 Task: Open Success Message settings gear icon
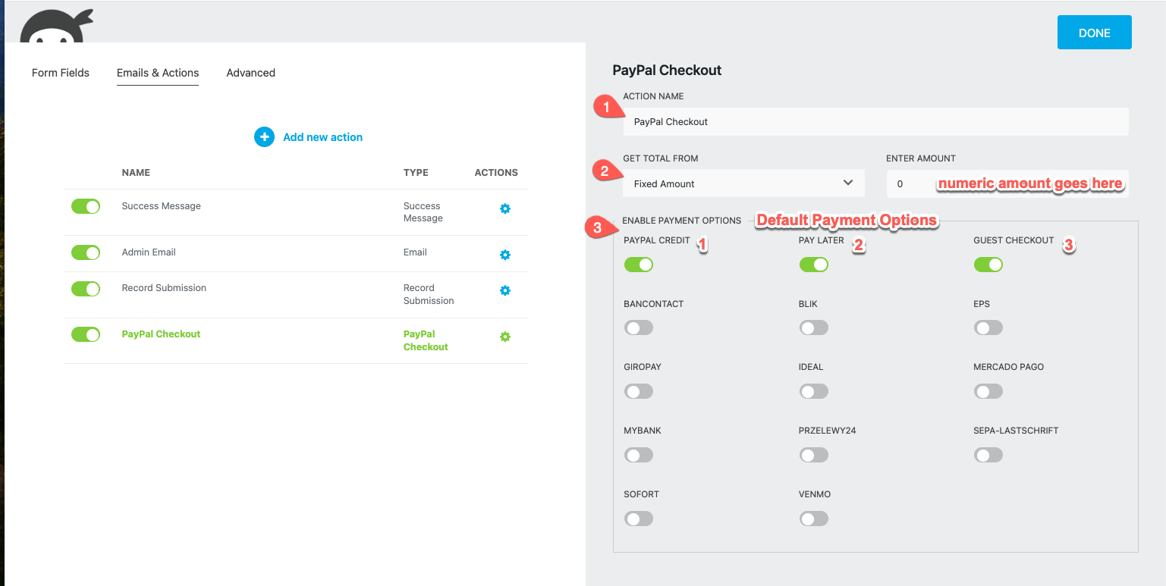point(505,208)
